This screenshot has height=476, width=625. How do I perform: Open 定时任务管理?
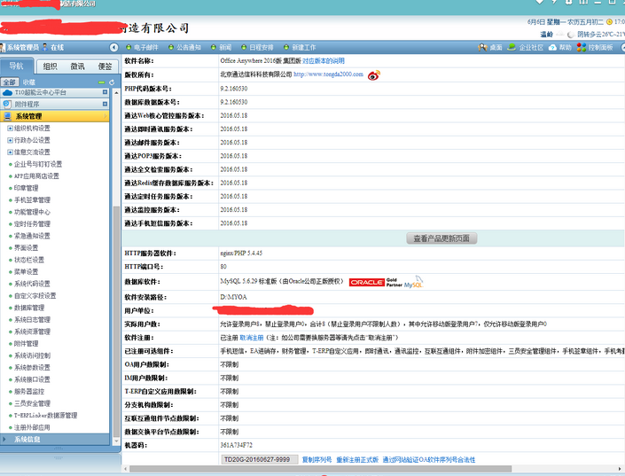click(32, 224)
